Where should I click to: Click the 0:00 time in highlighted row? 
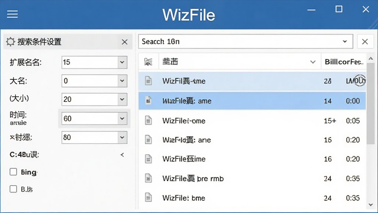[x=353, y=101]
